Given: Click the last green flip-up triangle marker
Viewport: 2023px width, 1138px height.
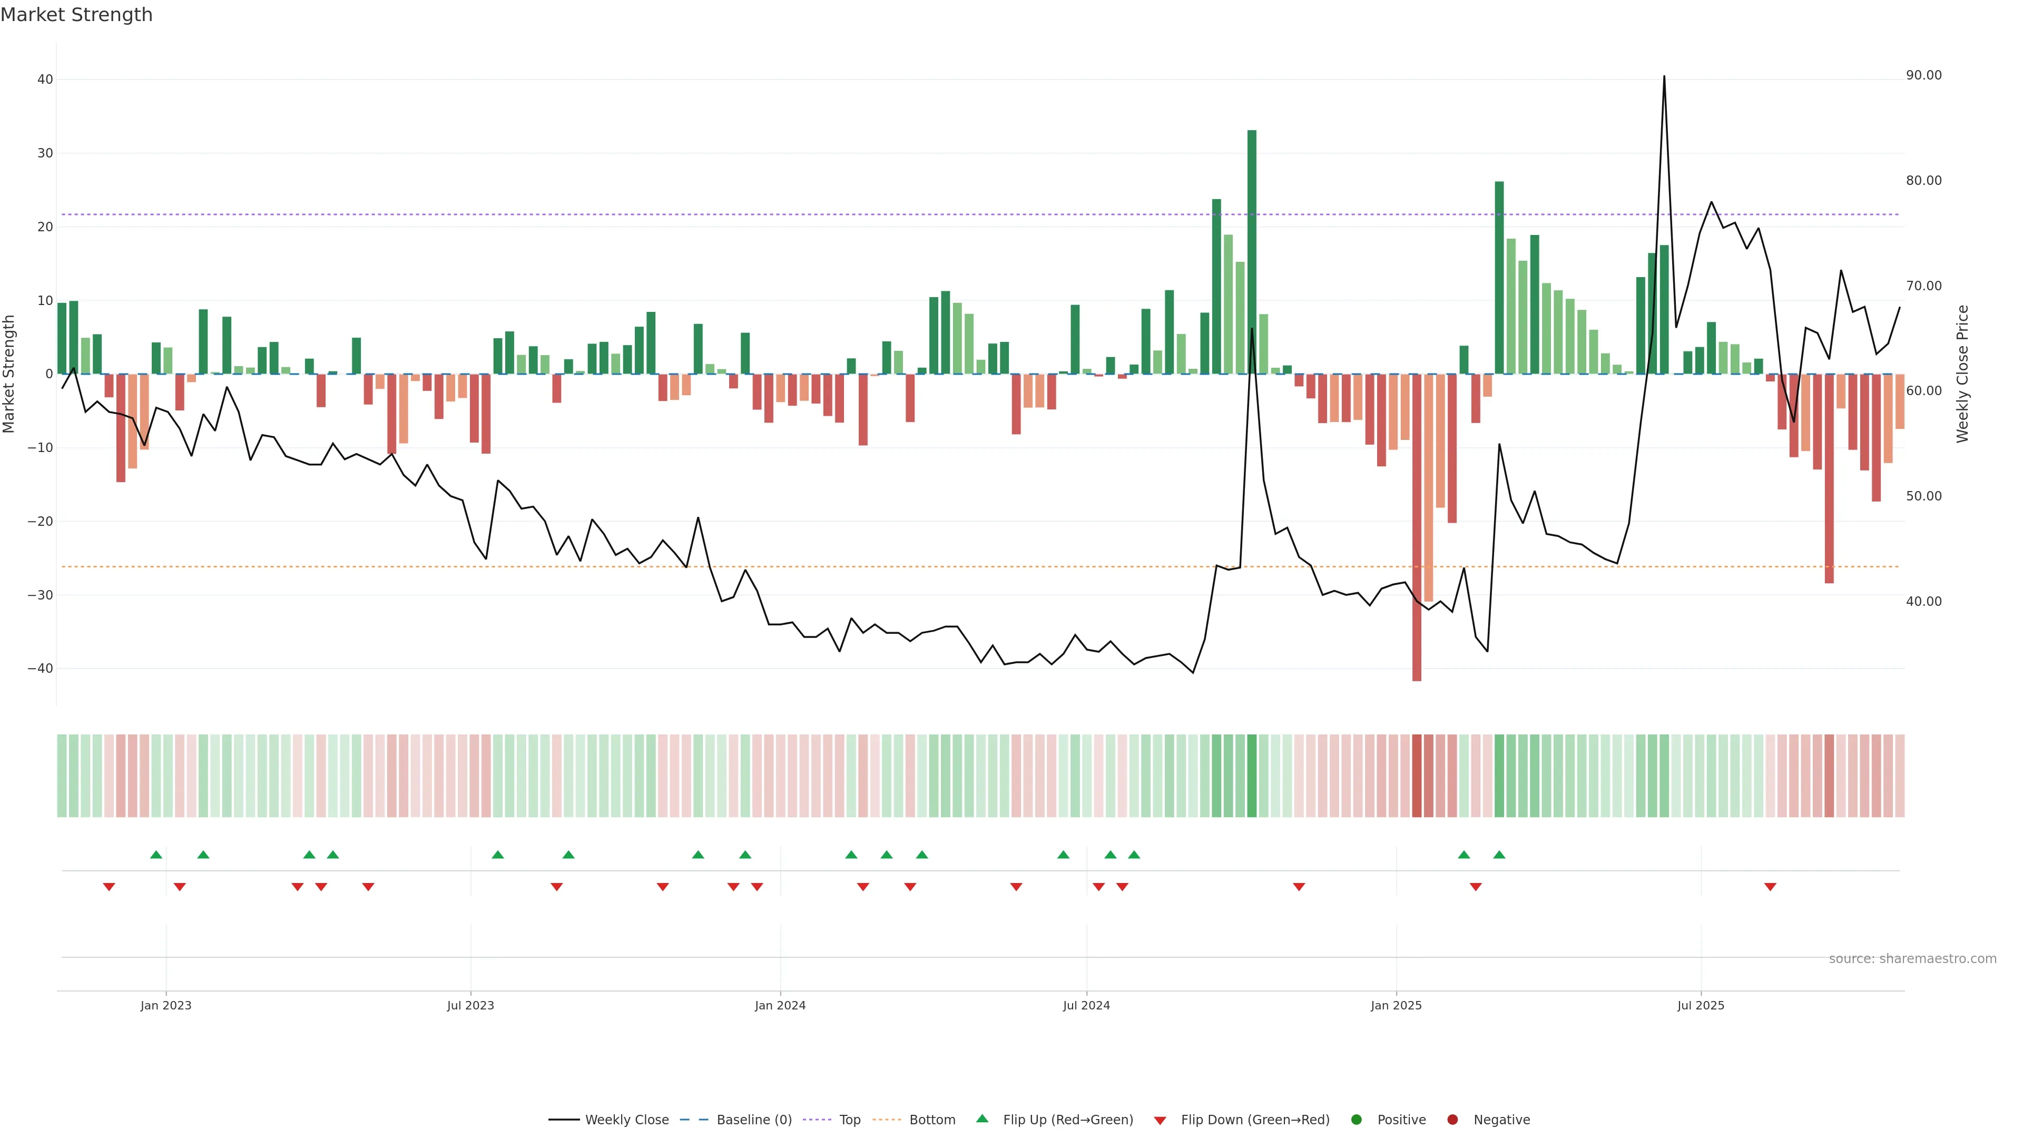Looking at the screenshot, I should pyautogui.click(x=1499, y=855).
